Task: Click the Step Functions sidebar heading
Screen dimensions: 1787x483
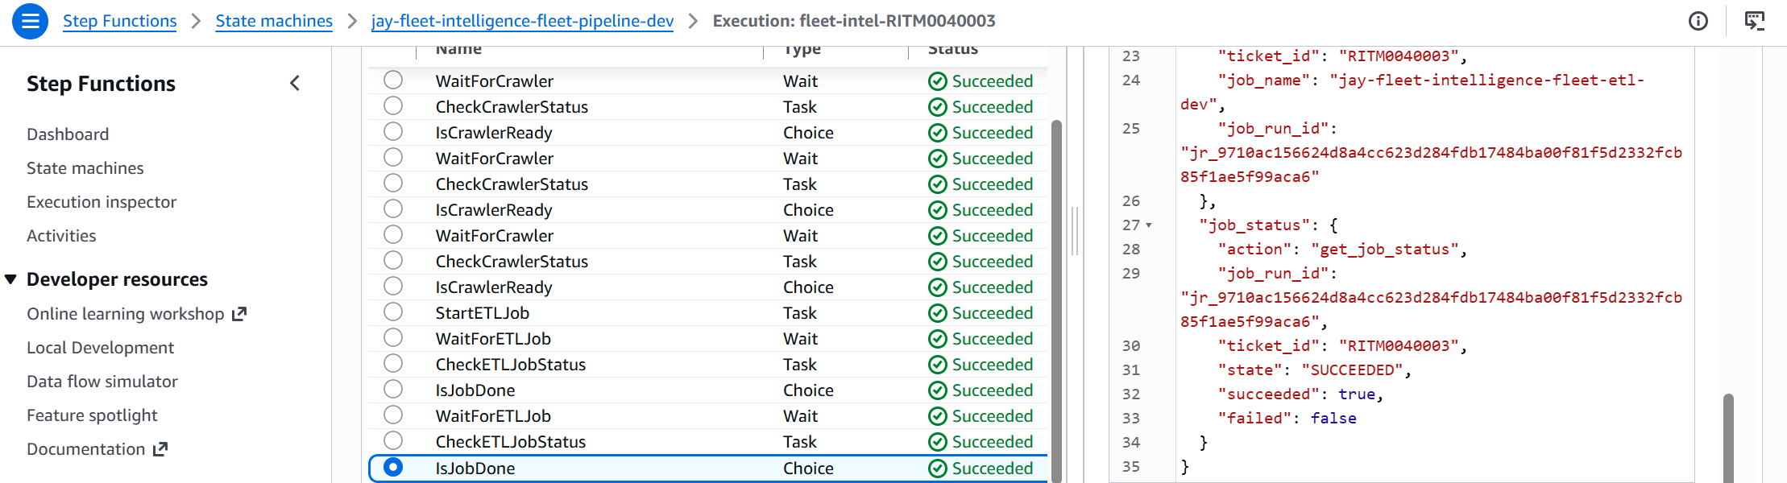Action: [x=101, y=84]
